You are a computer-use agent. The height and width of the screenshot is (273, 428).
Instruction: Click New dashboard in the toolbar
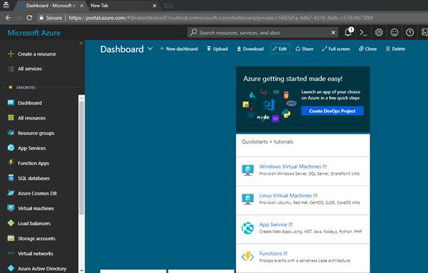178,49
